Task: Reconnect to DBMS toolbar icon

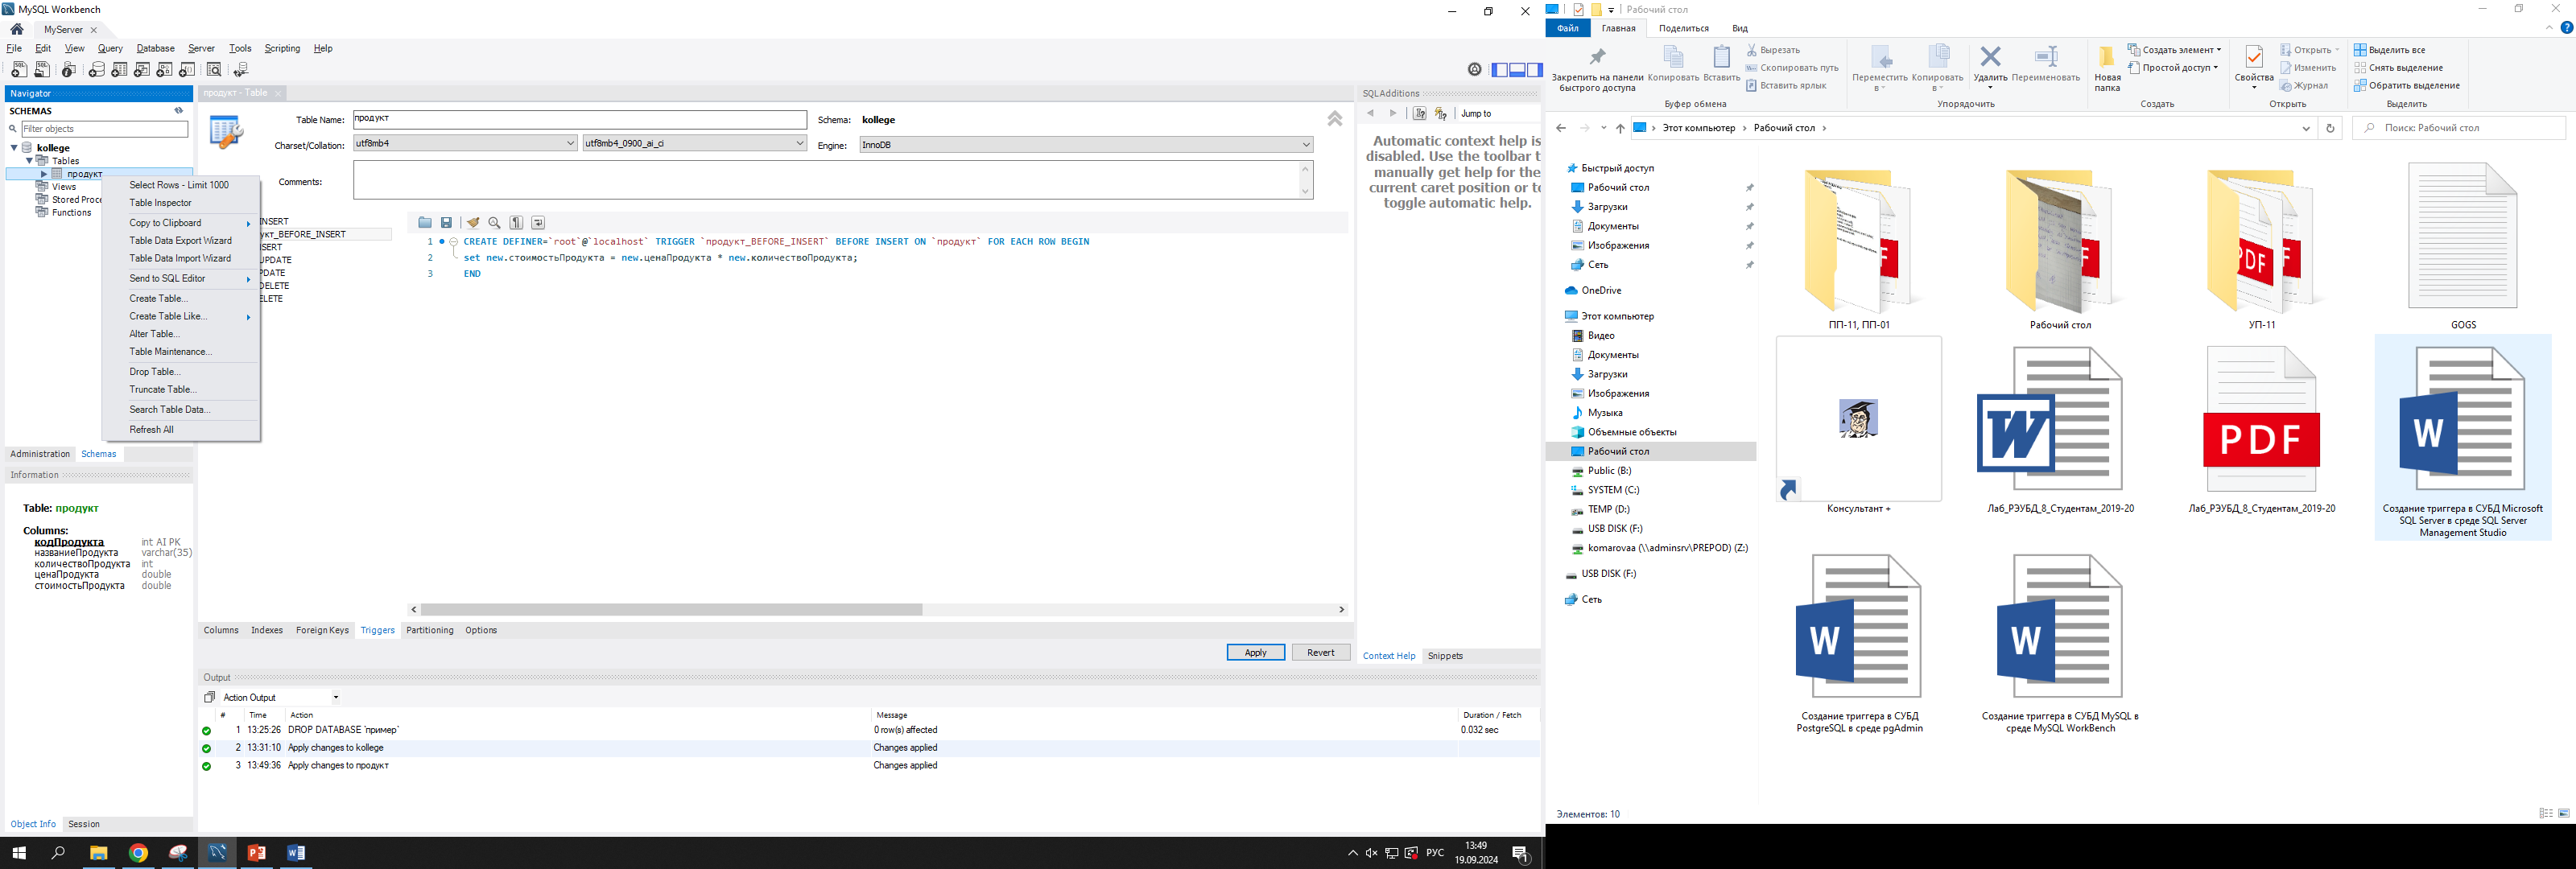Action: (x=240, y=69)
